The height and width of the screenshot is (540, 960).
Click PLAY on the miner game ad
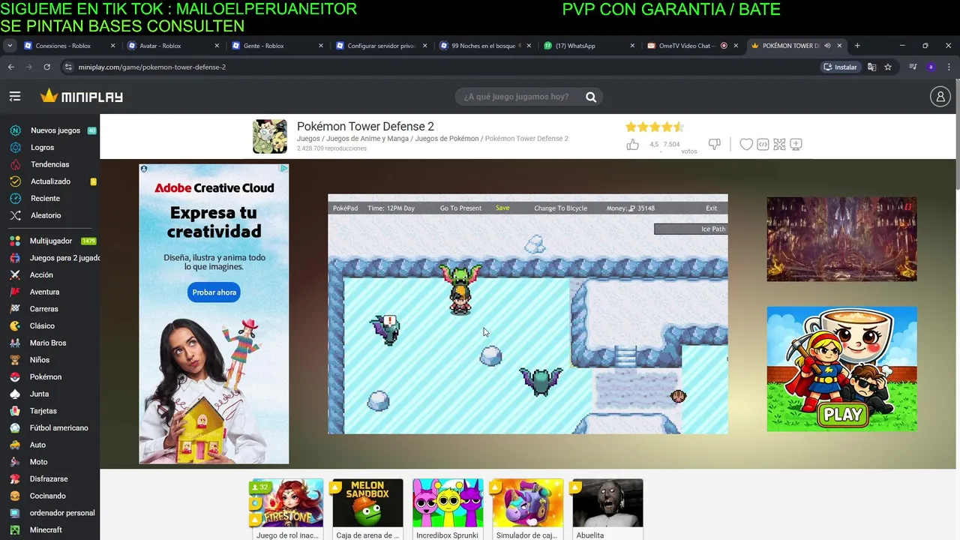tap(842, 414)
